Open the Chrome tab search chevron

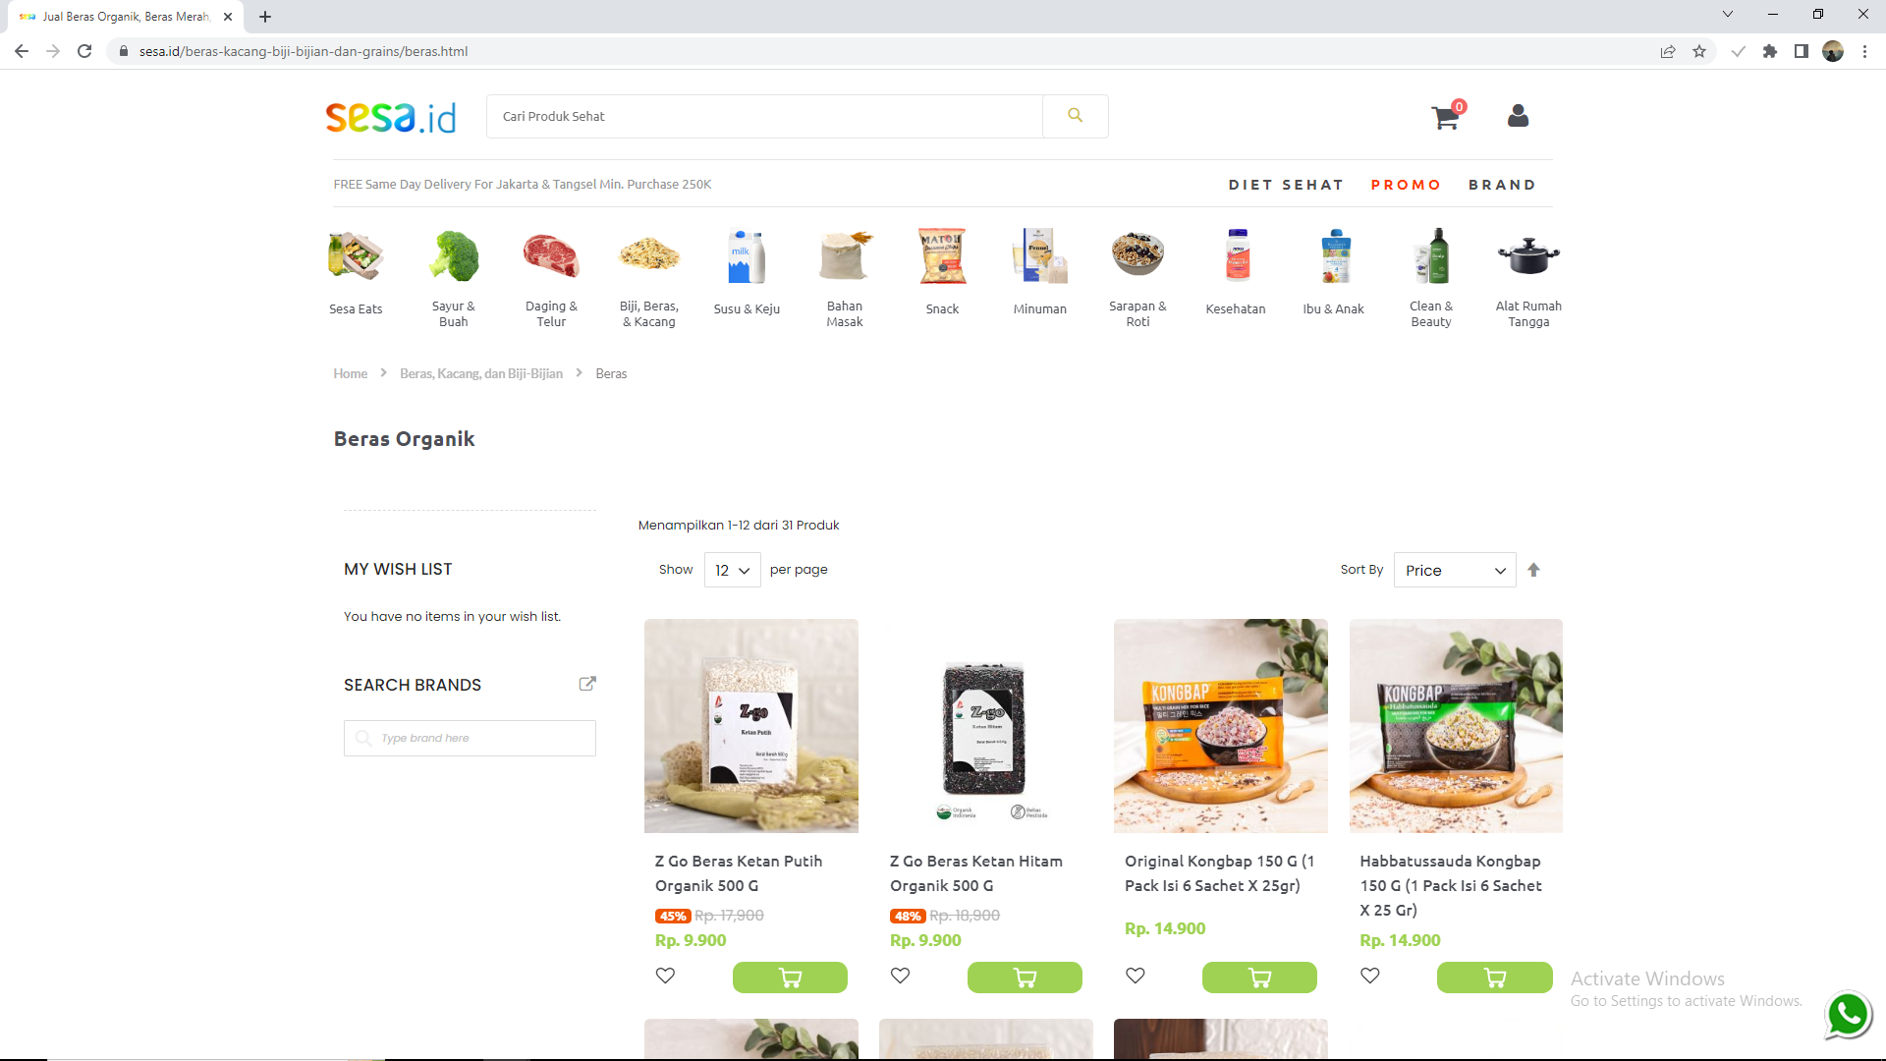tap(1728, 15)
